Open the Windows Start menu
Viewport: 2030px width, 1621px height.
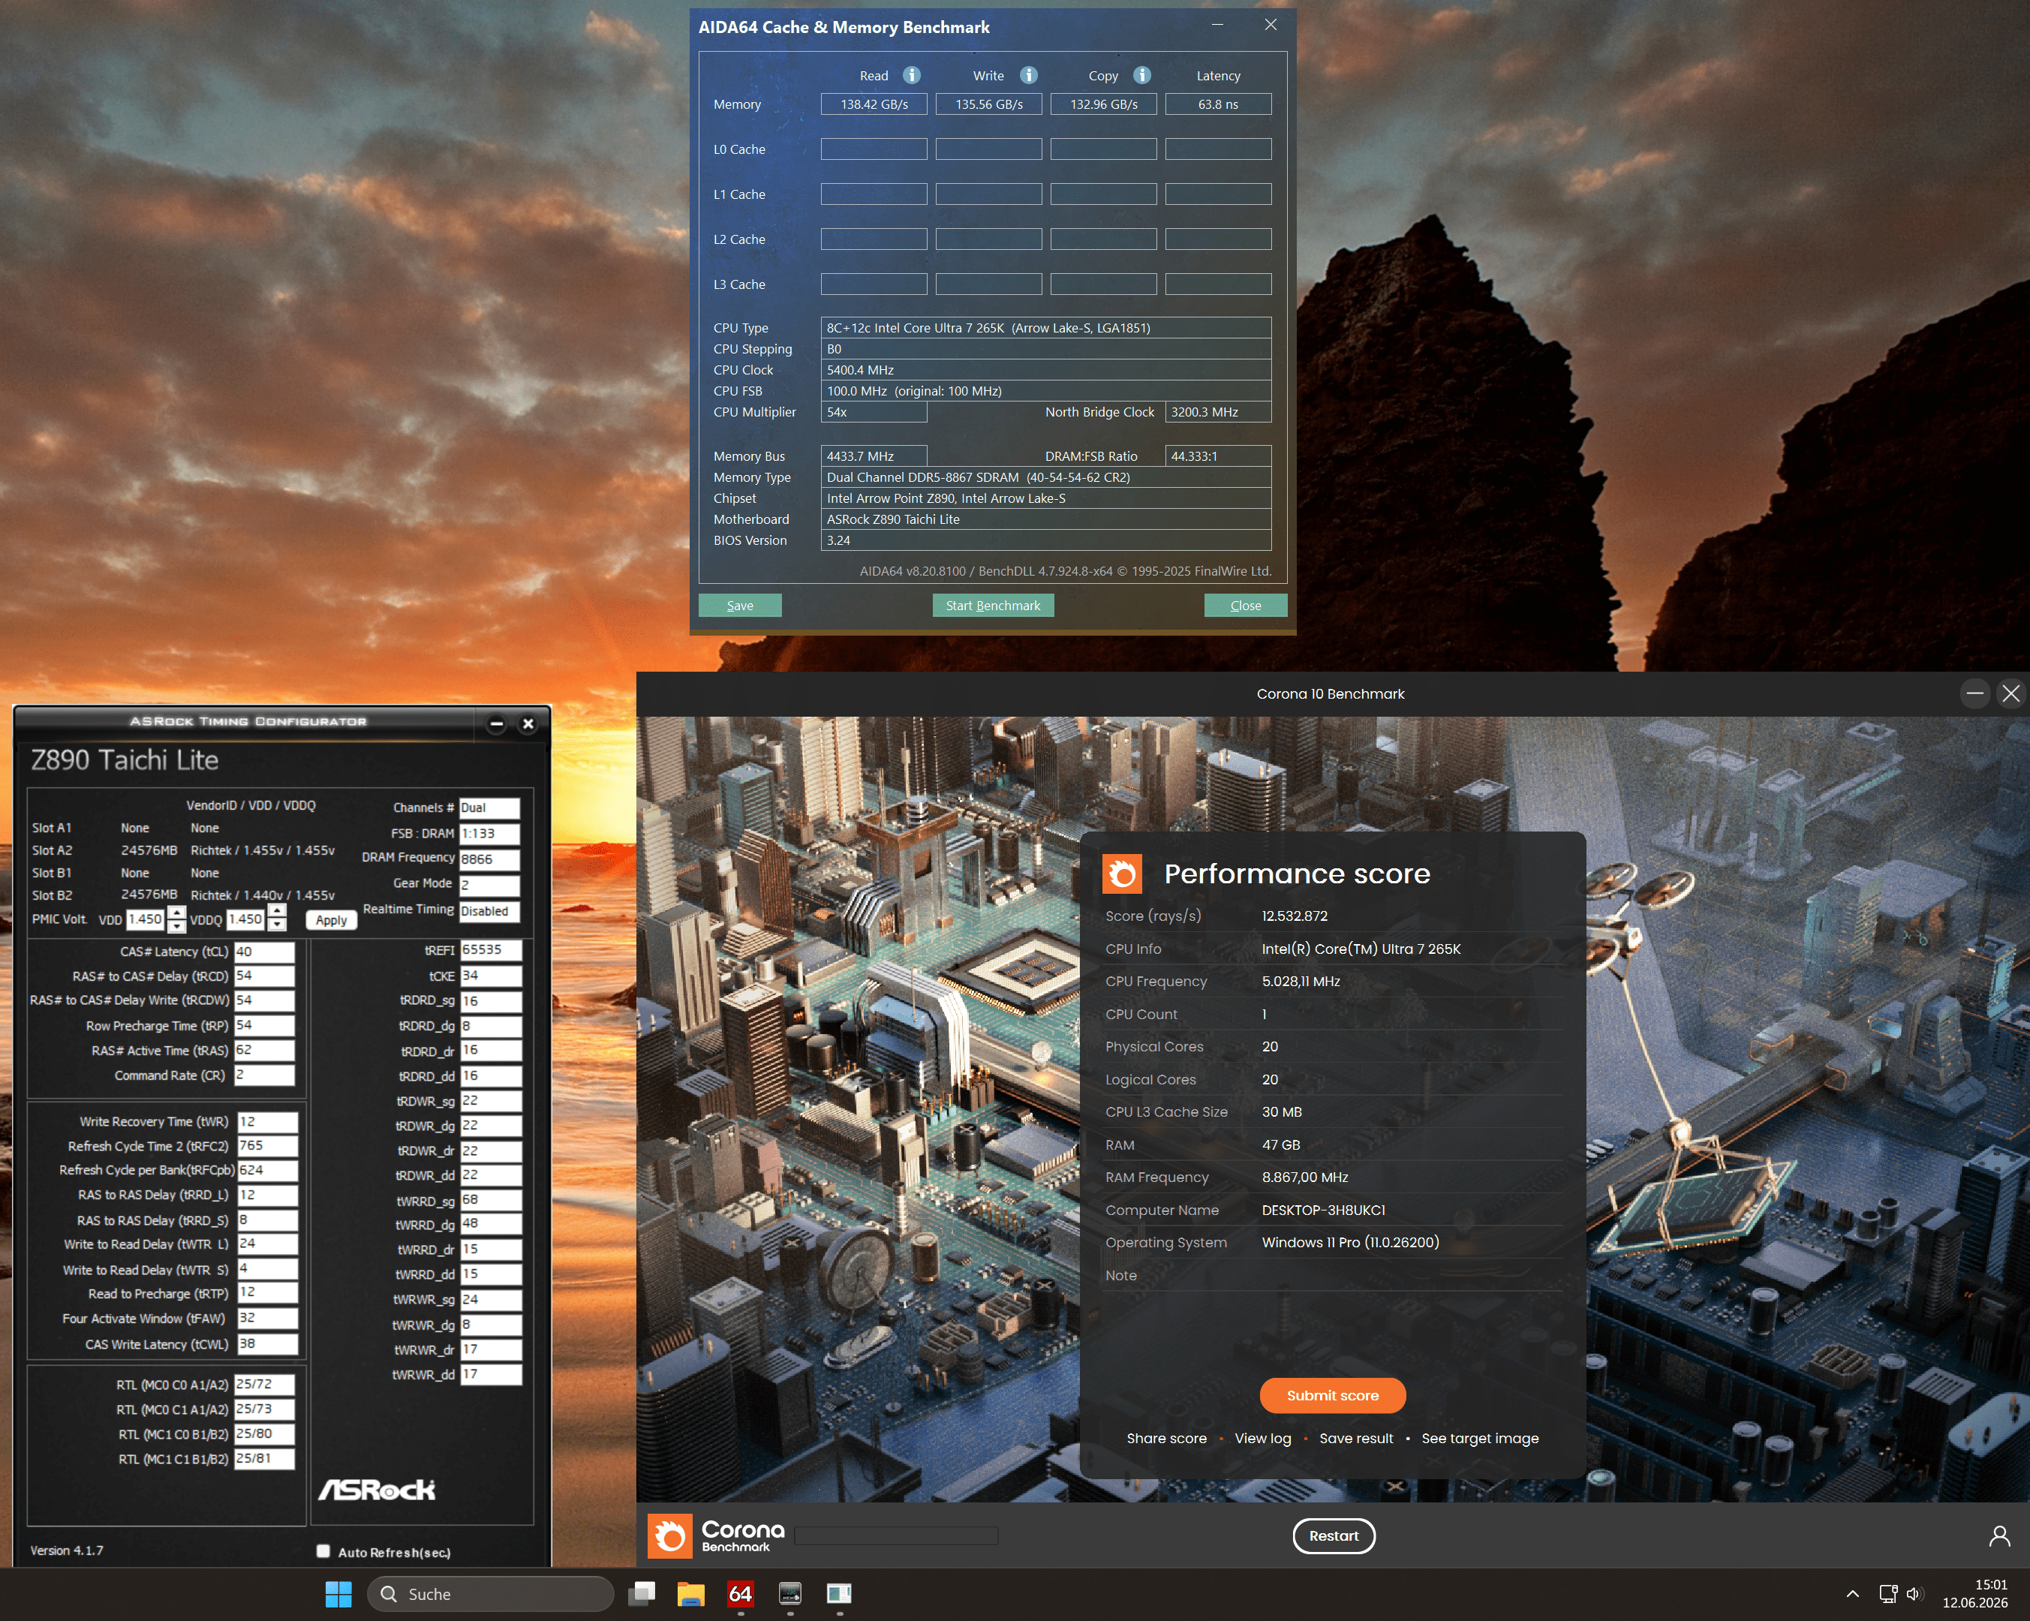click(x=338, y=1594)
